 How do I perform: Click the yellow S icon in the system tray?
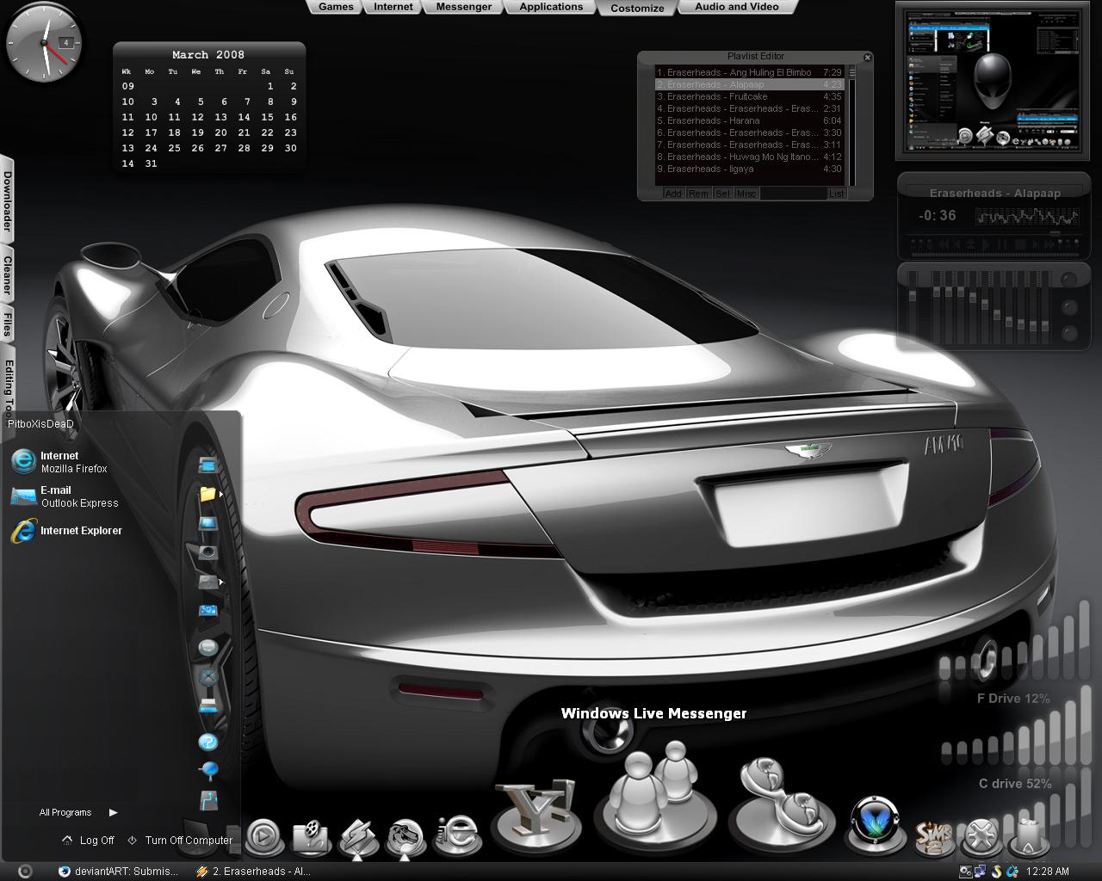996,871
